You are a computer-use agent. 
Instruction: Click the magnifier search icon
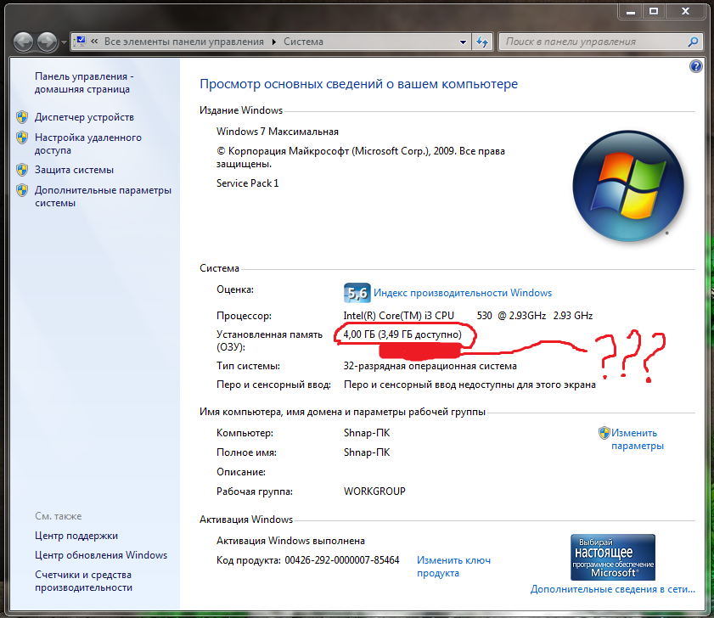click(x=693, y=42)
